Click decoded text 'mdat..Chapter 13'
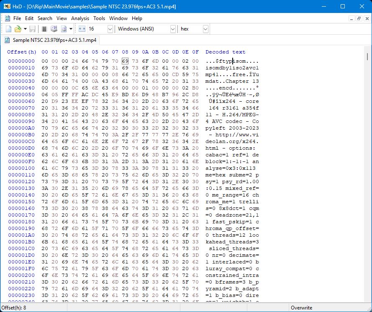372x312 pixels. click(x=232, y=81)
